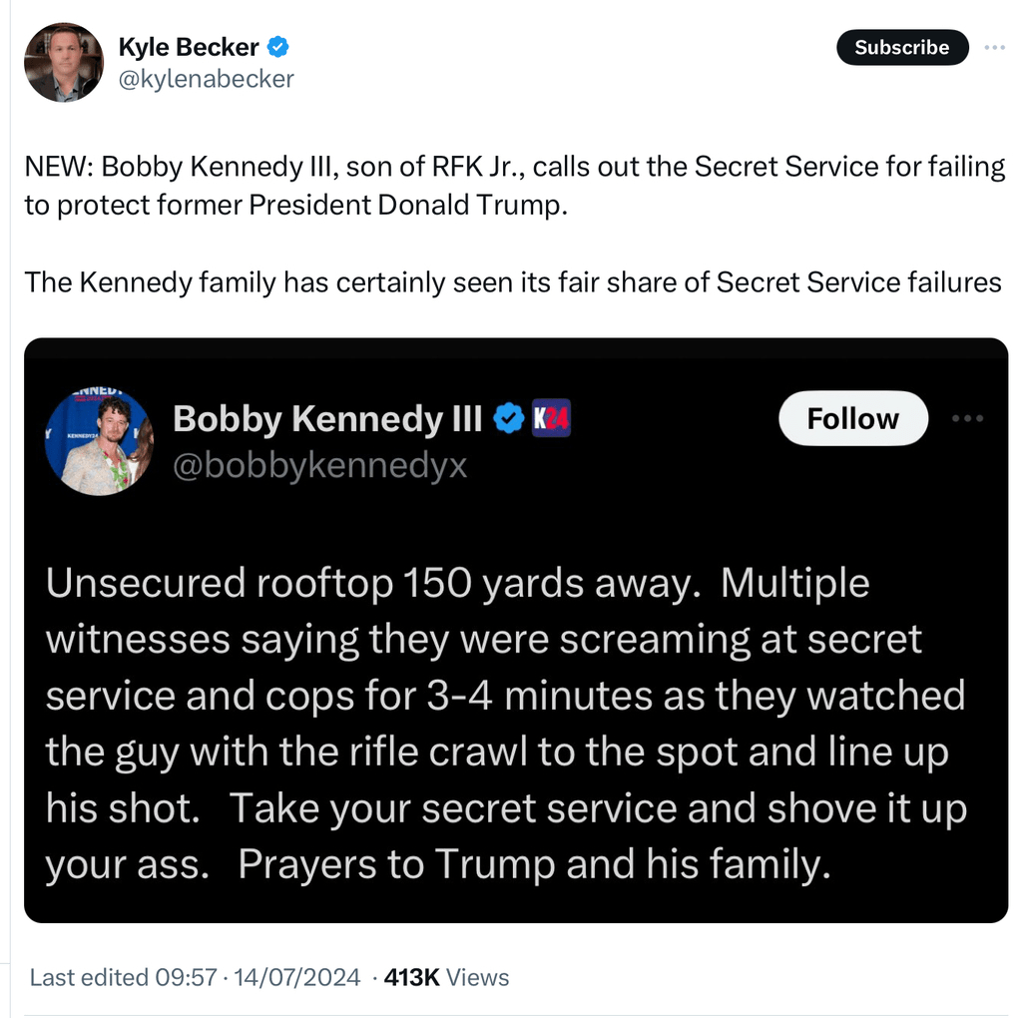Open the @bobbykennedyx handle
Viewport: 1022px width, 1018px height.
tap(320, 465)
